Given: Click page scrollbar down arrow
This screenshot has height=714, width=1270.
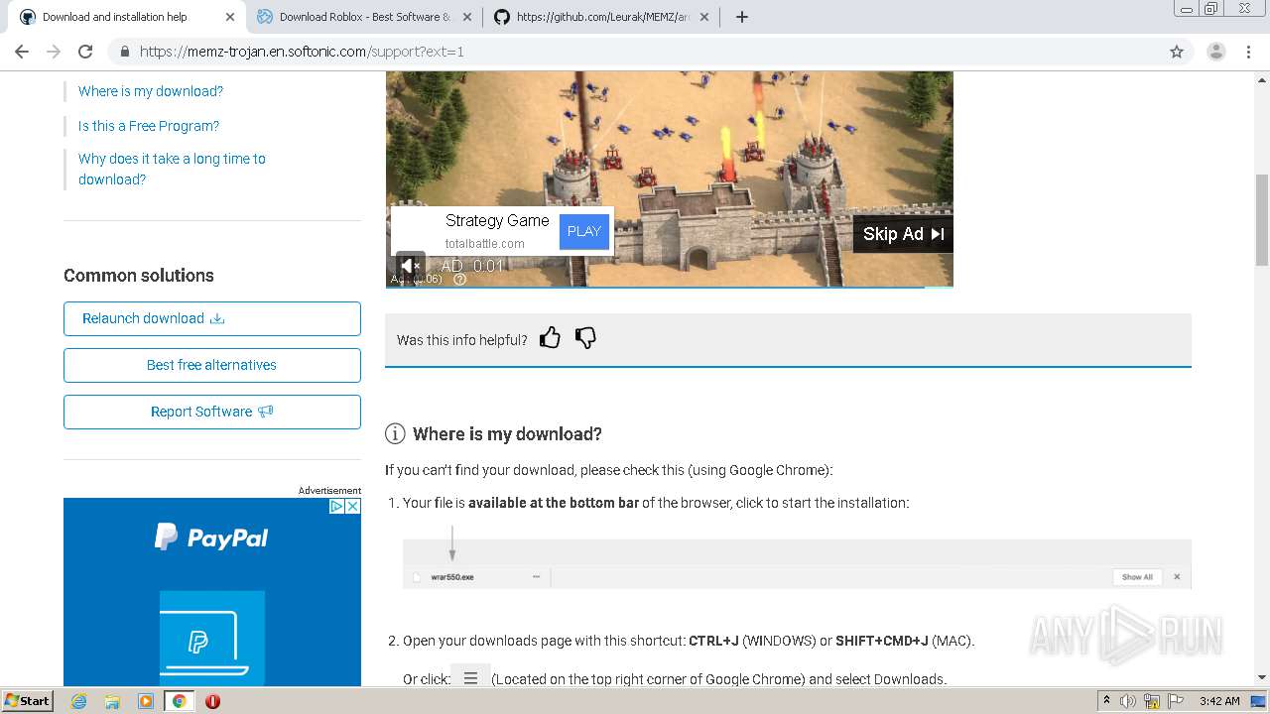Looking at the screenshot, I should coord(1262,678).
